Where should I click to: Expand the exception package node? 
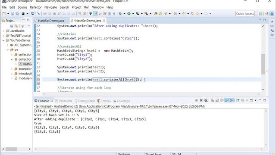pyautogui.click(x=12, y=69)
